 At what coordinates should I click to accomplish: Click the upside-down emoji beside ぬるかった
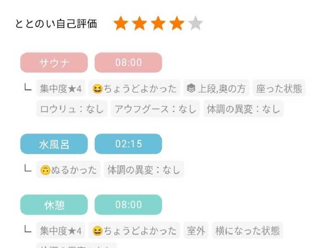click(x=46, y=170)
